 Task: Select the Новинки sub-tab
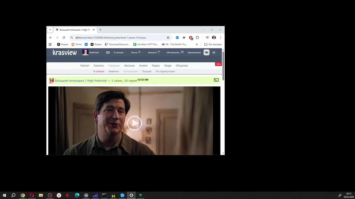coord(114,71)
